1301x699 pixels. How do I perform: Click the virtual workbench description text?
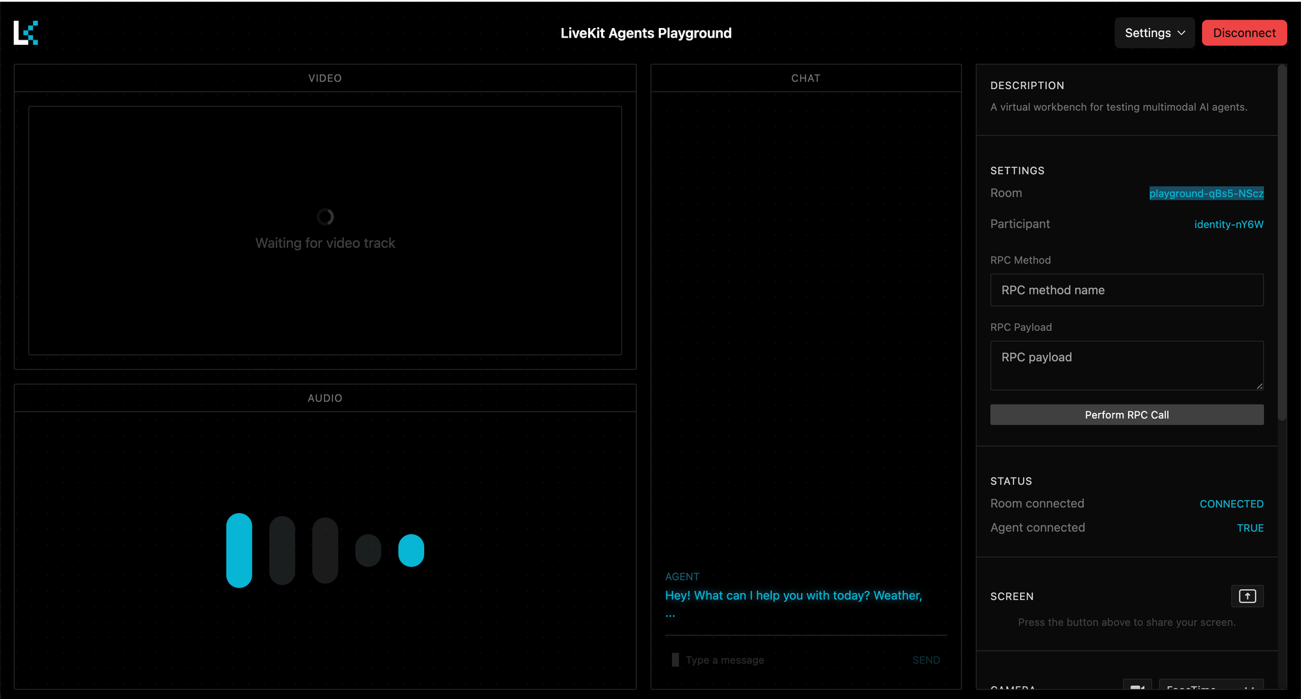click(1118, 107)
